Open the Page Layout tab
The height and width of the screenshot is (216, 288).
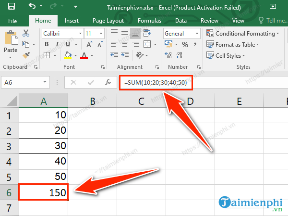coord(108,21)
